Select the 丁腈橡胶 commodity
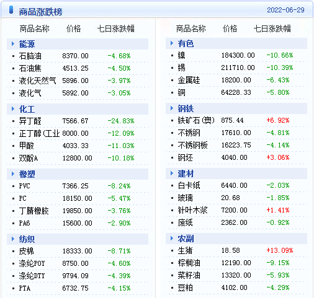Screen dimensions: 314x298 34,211
